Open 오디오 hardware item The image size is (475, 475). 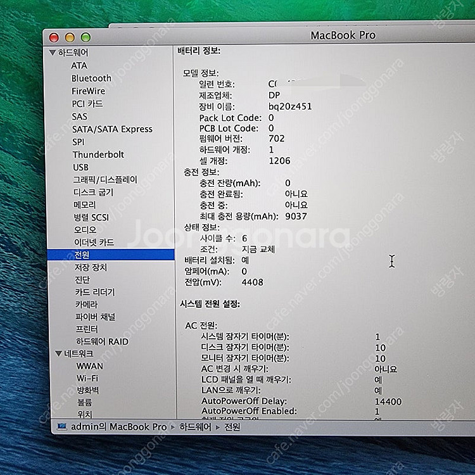tap(85, 230)
